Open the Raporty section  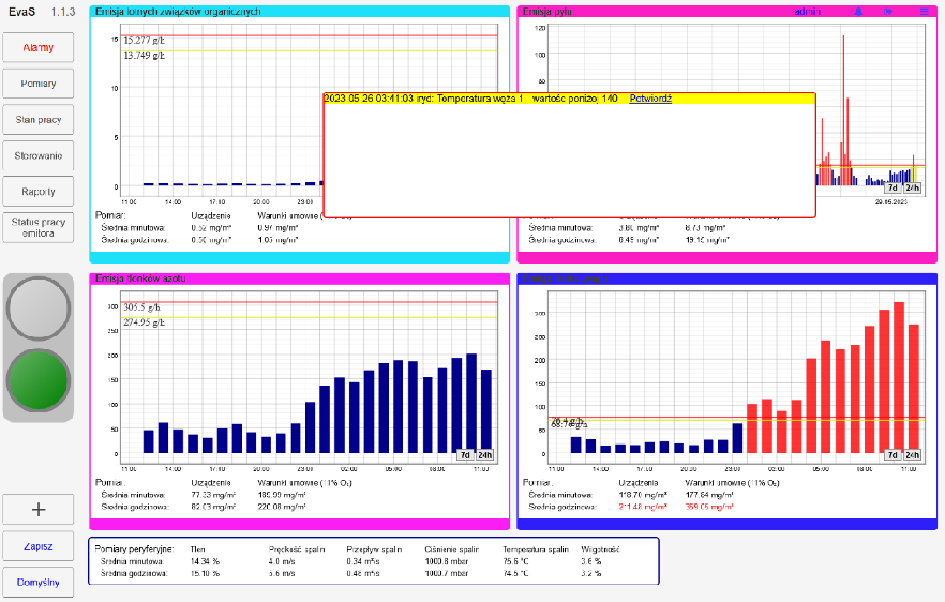pyautogui.click(x=38, y=191)
